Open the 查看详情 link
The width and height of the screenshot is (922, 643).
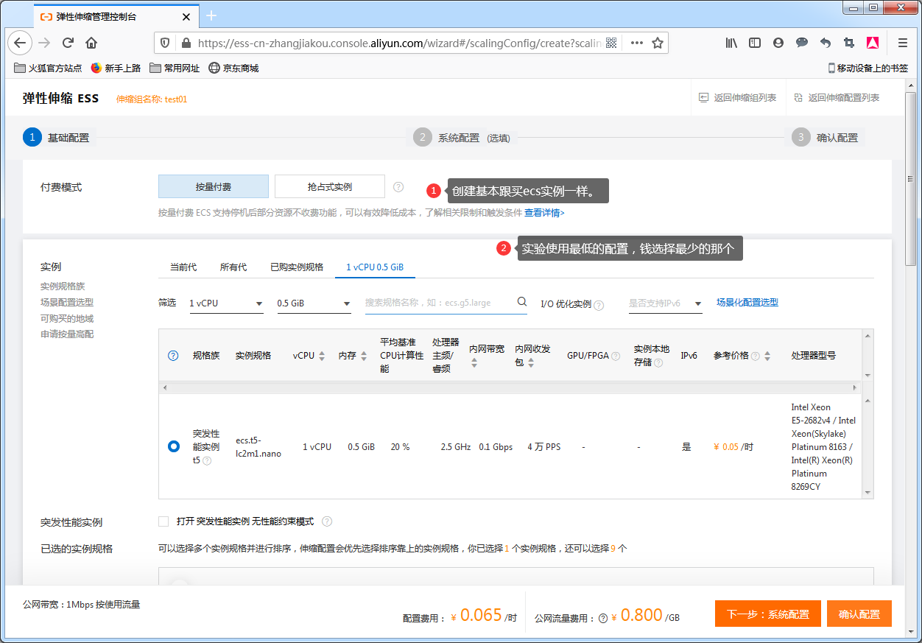544,213
